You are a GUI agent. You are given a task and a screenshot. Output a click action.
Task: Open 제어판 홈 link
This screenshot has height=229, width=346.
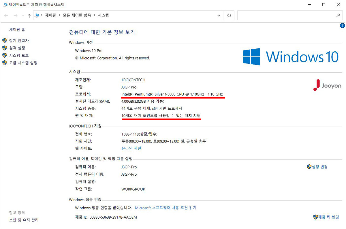(17, 29)
